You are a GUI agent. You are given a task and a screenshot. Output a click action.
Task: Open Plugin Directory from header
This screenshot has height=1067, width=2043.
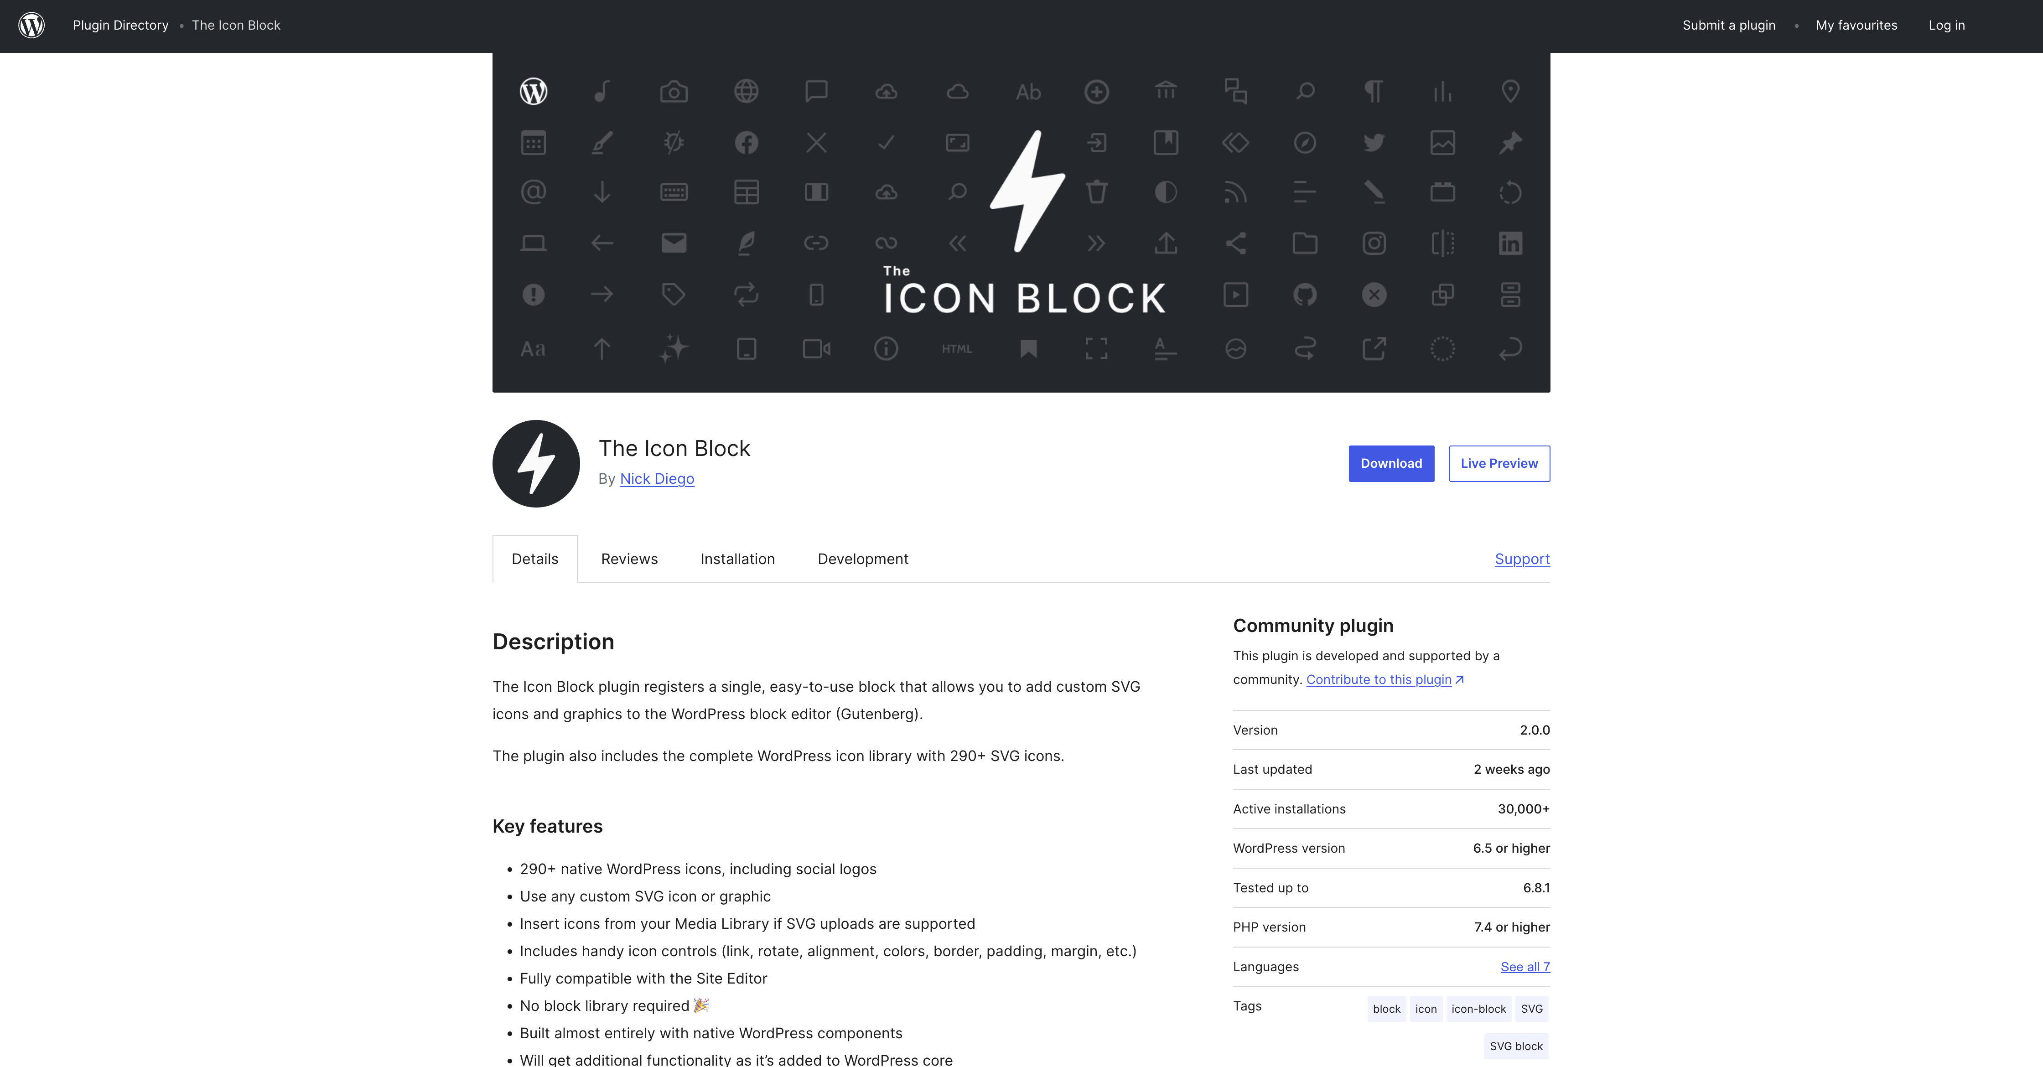click(120, 26)
